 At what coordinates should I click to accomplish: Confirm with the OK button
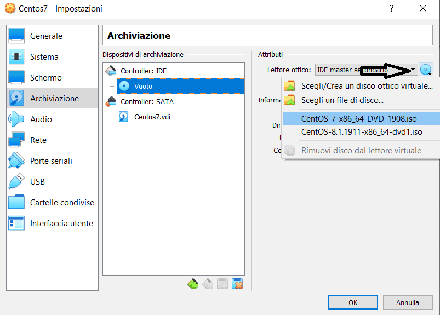pyautogui.click(x=353, y=302)
